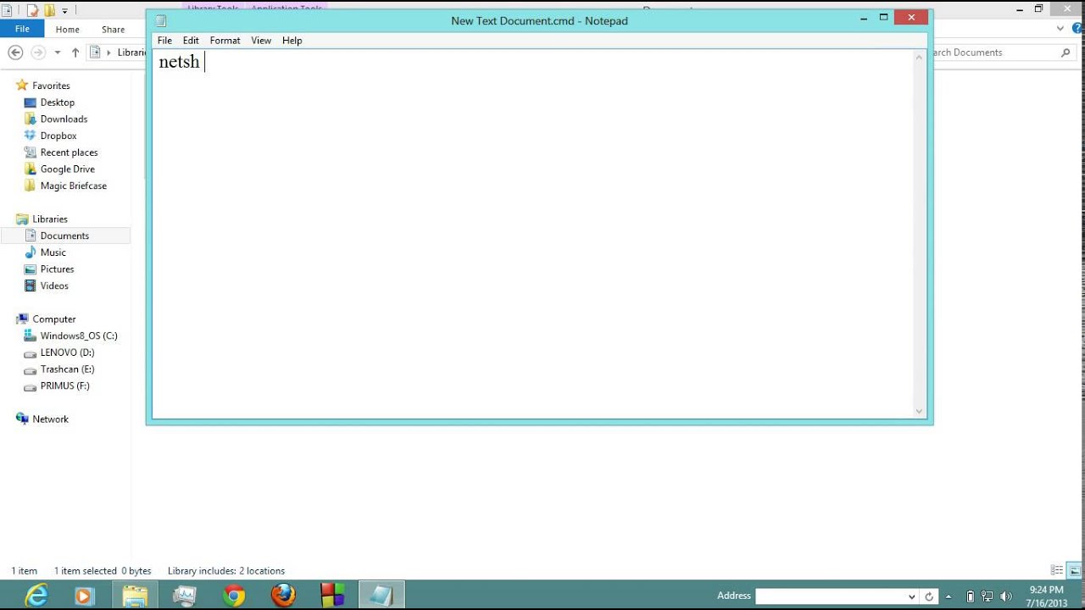Click the Notepad text editing area
Screen dimensions: 1085x610
532,233
